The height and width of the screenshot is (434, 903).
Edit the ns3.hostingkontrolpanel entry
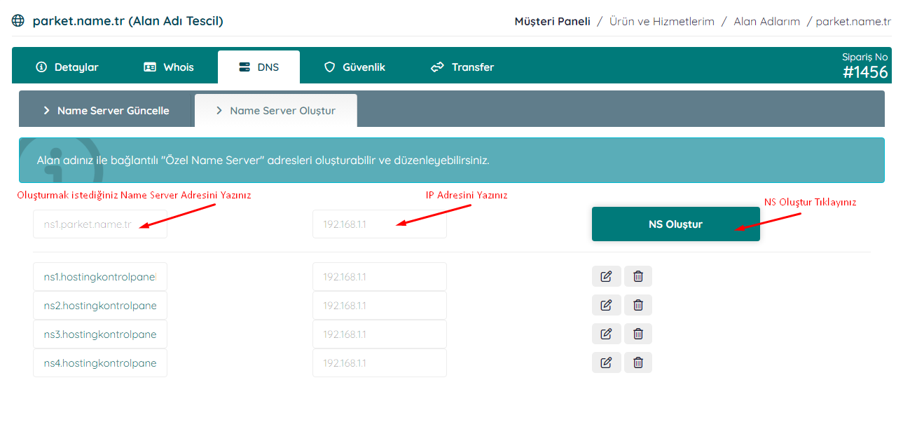pyautogui.click(x=606, y=334)
